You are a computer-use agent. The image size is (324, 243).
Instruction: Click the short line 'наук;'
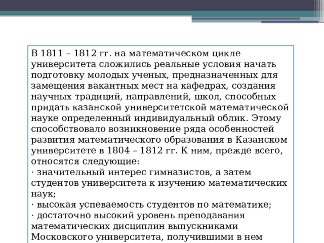coord(44,194)
